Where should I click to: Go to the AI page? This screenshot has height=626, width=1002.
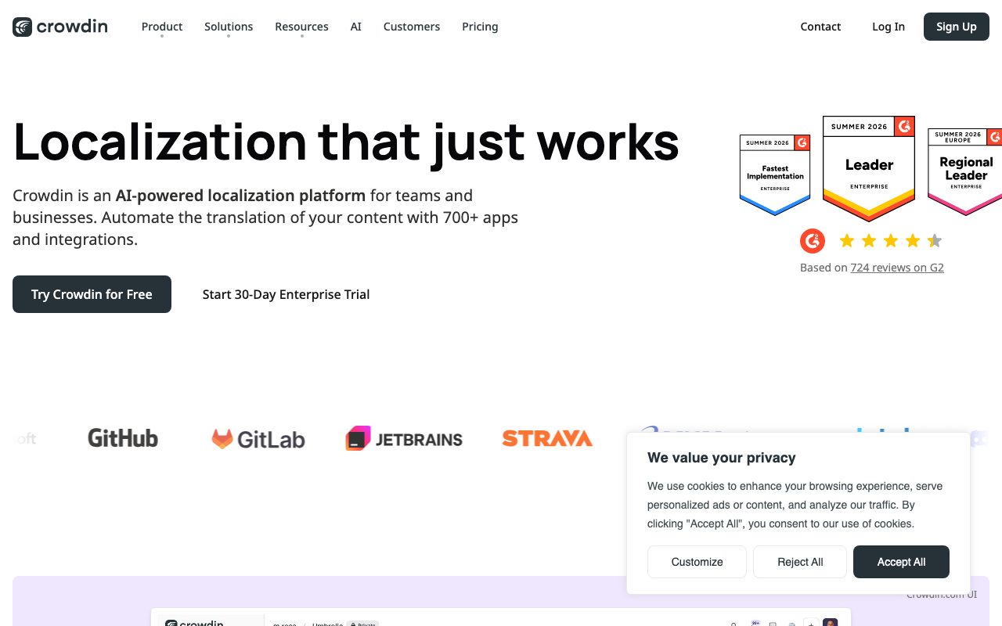pyautogui.click(x=356, y=27)
